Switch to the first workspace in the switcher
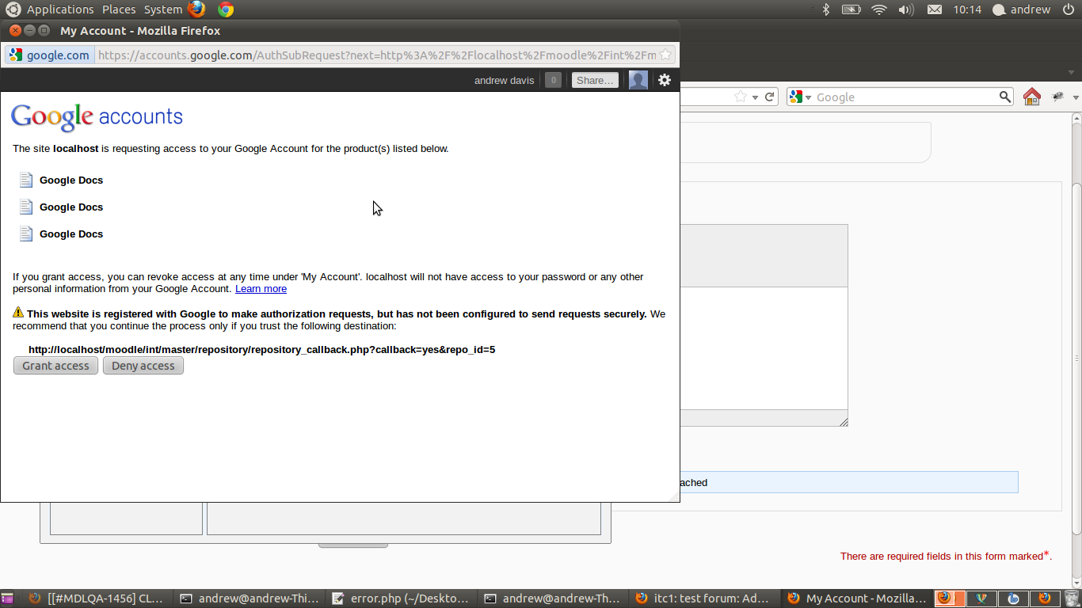This screenshot has width=1082, height=608. pyautogui.click(x=948, y=598)
